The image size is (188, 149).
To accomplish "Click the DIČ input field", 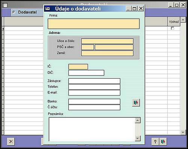I will (x=86, y=73).
